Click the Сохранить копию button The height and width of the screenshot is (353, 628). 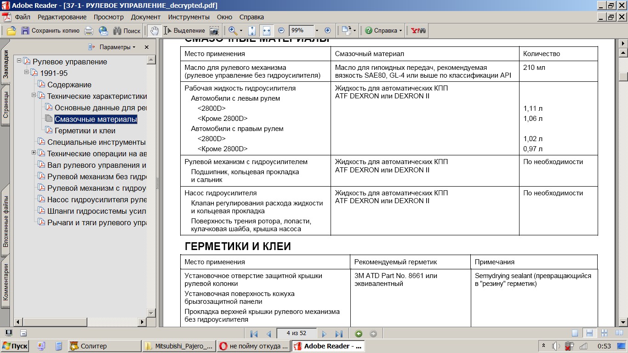51,31
